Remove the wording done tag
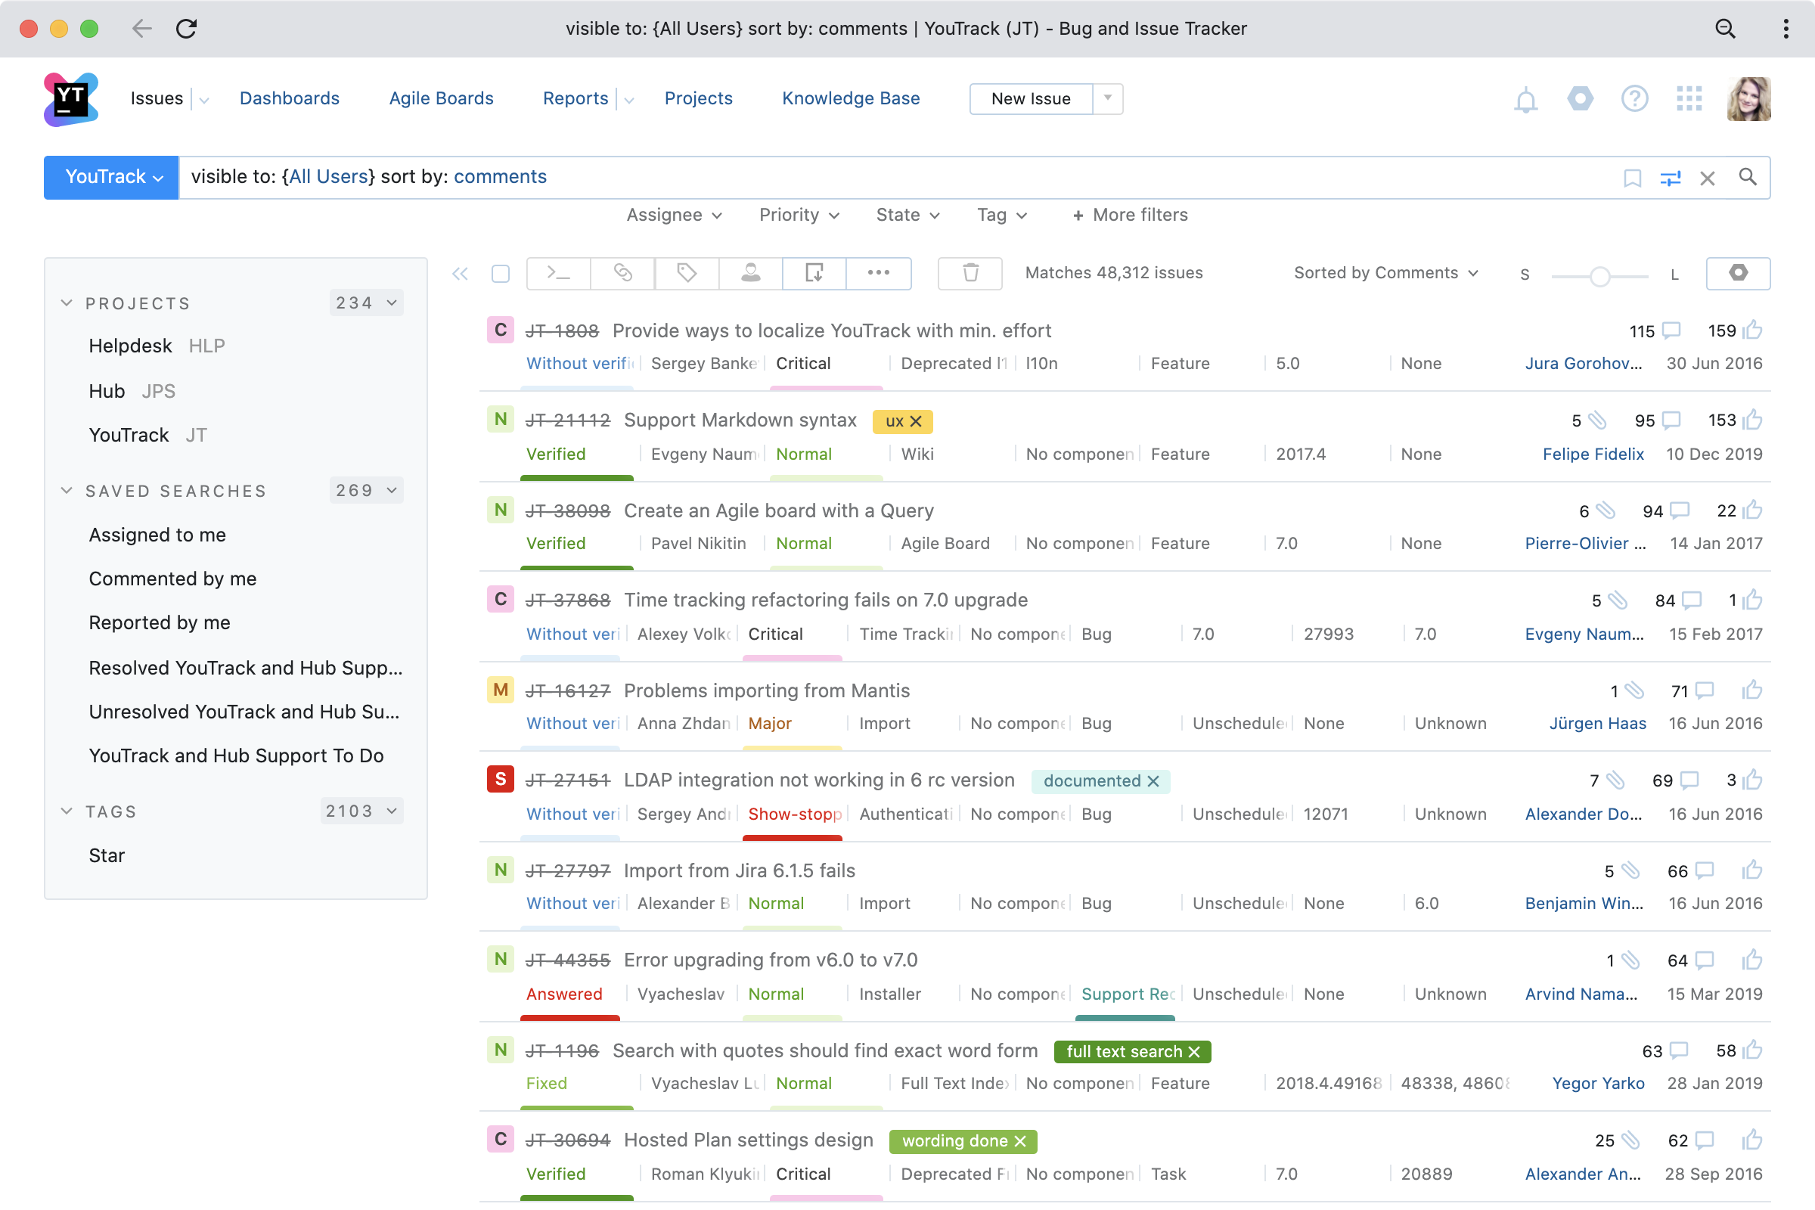This screenshot has width=1815, height=1210. (1019, 1141)
